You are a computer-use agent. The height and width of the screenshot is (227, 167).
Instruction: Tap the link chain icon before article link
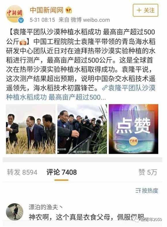pyautogui.click(x=105, y=88)
